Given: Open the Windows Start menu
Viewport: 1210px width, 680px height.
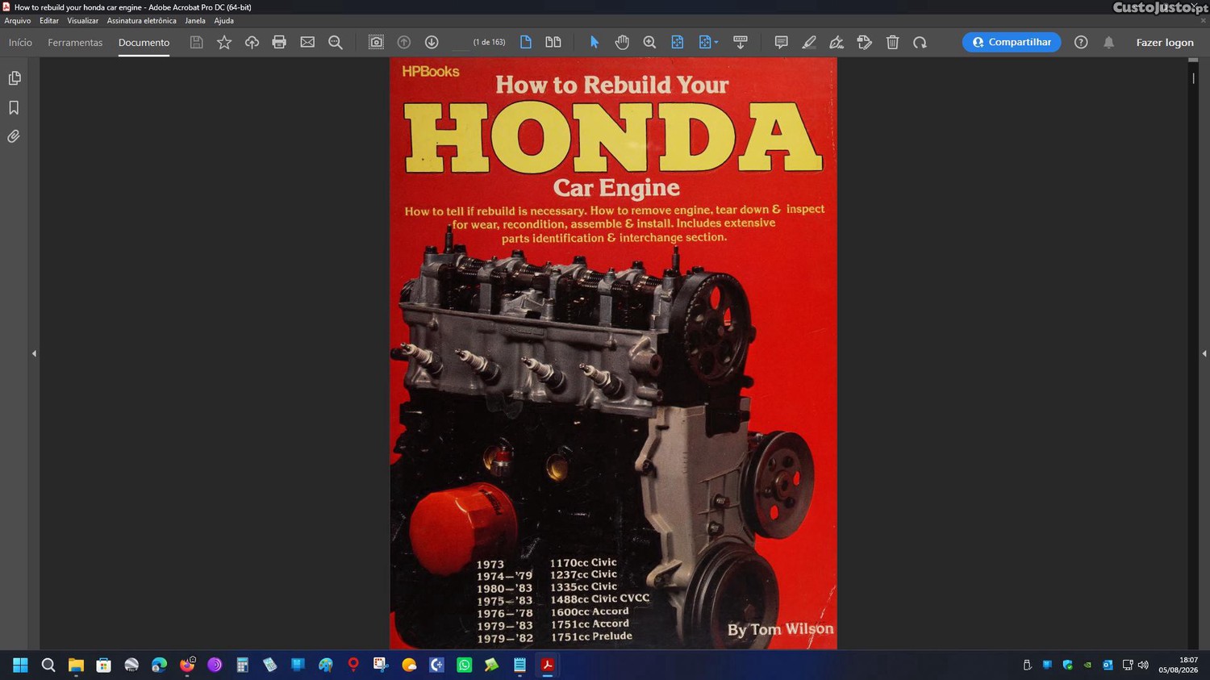Looking at the screenshot, I should [20, 665].
